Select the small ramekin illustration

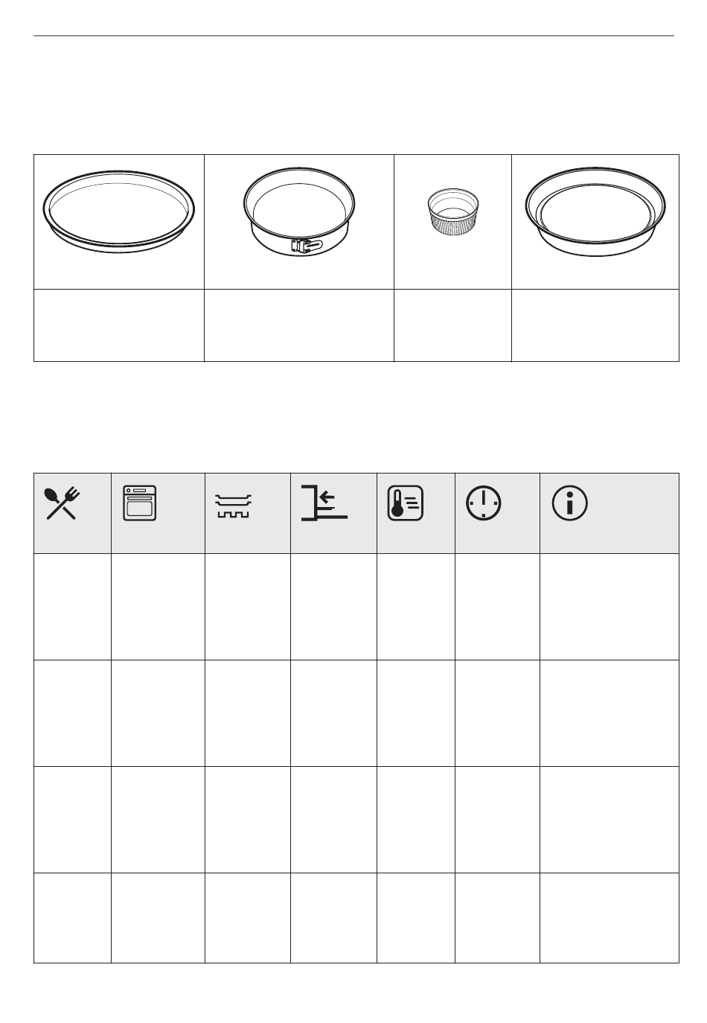452,213
